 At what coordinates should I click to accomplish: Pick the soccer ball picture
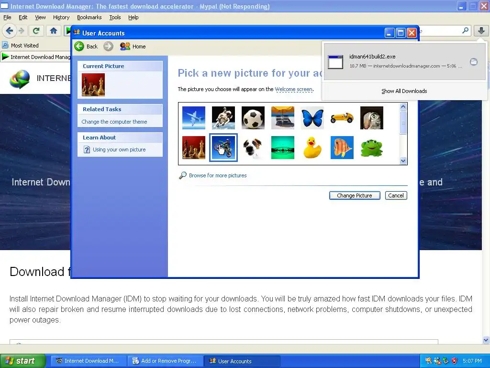[x=253, y=118]
